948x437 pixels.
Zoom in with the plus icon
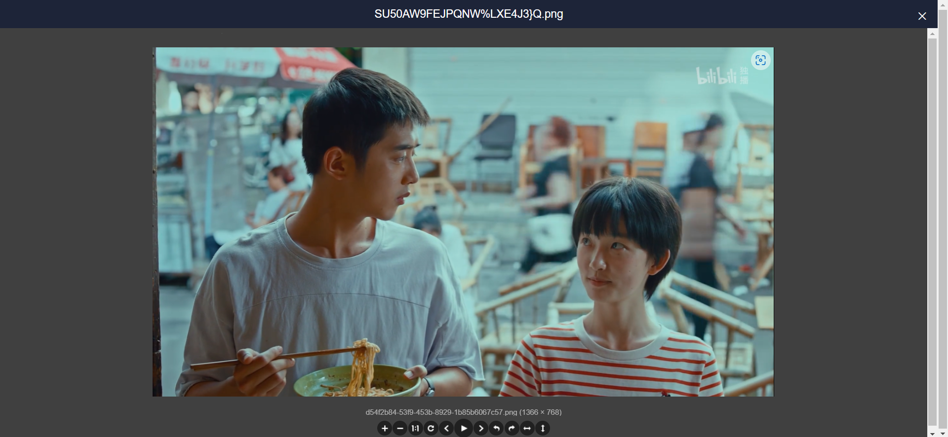click(x=385, y=428)
